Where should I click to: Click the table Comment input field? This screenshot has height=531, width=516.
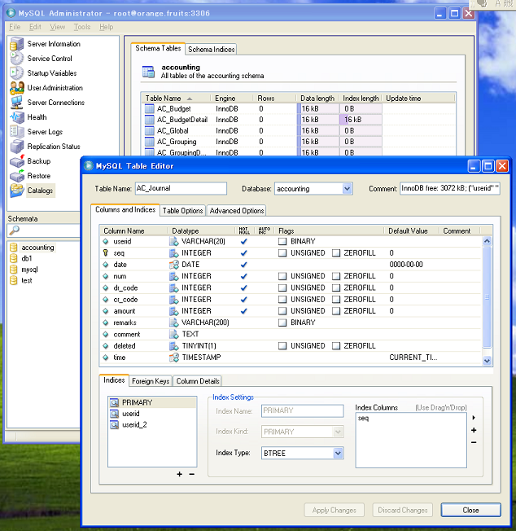(450, 188)
